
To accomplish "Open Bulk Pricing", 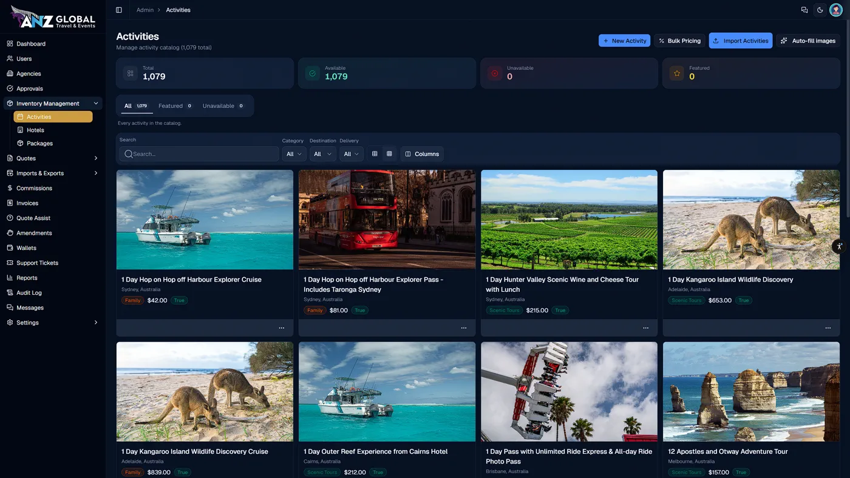I will [x=679, y=41].
